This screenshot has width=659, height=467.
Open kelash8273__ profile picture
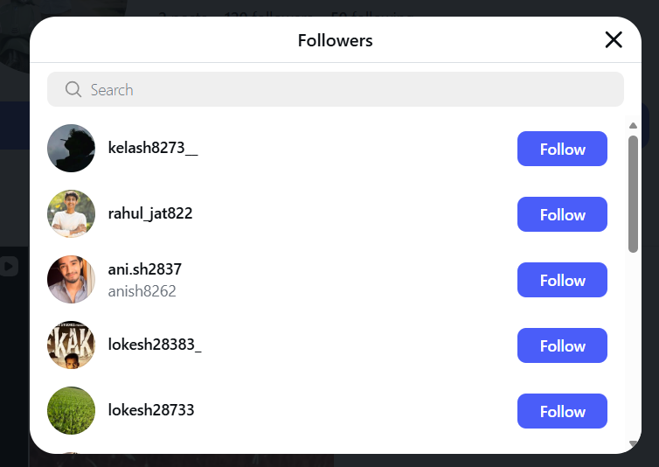point(71,149)
